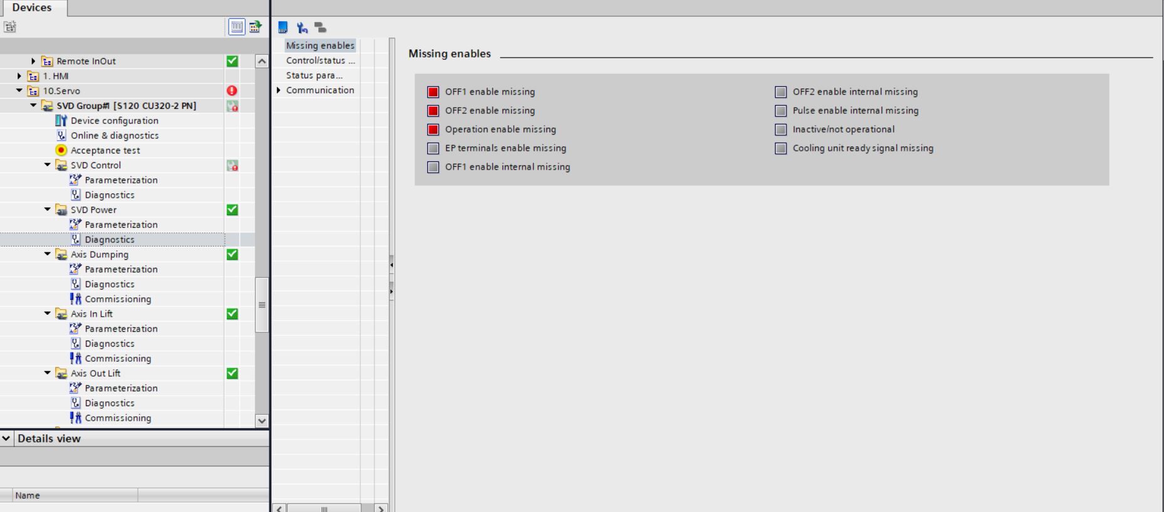
Task: Click the OFF1 enable internal missing indicator
Action: [x=433, y=167]
